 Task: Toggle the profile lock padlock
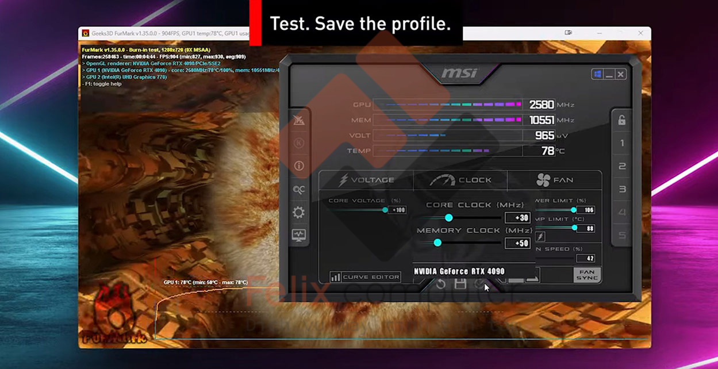pos(622,120)
